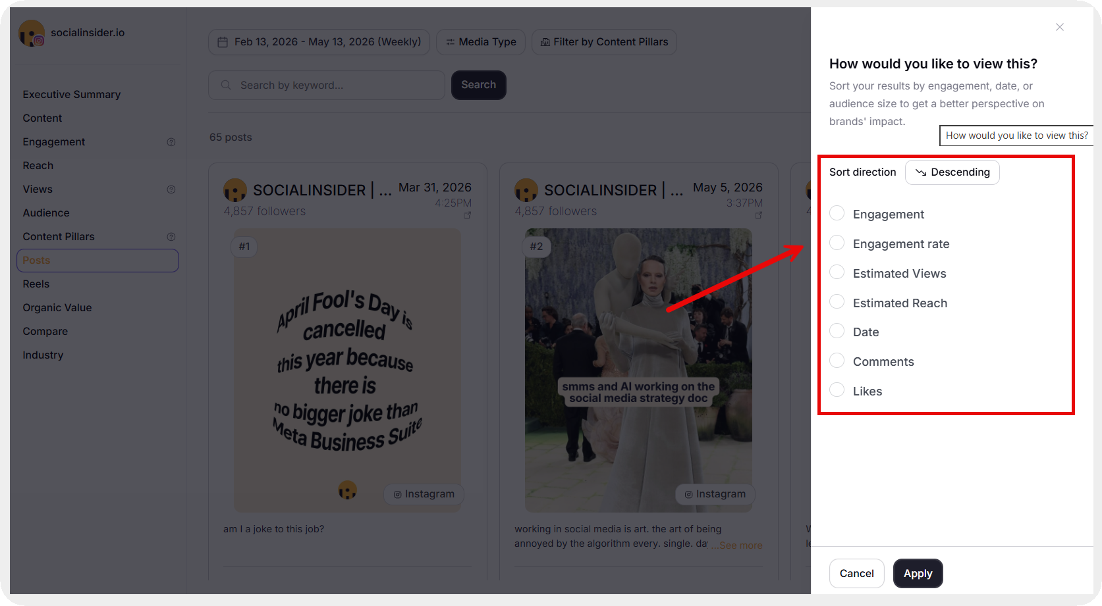The image size is (1102, 606).
Task: Click Instagram badge on post #2
Action: (715, 494)
